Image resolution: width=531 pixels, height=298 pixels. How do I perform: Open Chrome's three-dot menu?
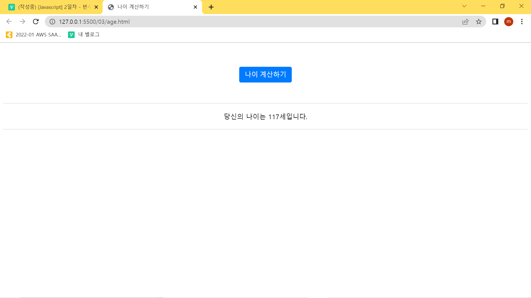tap(522, 22)
